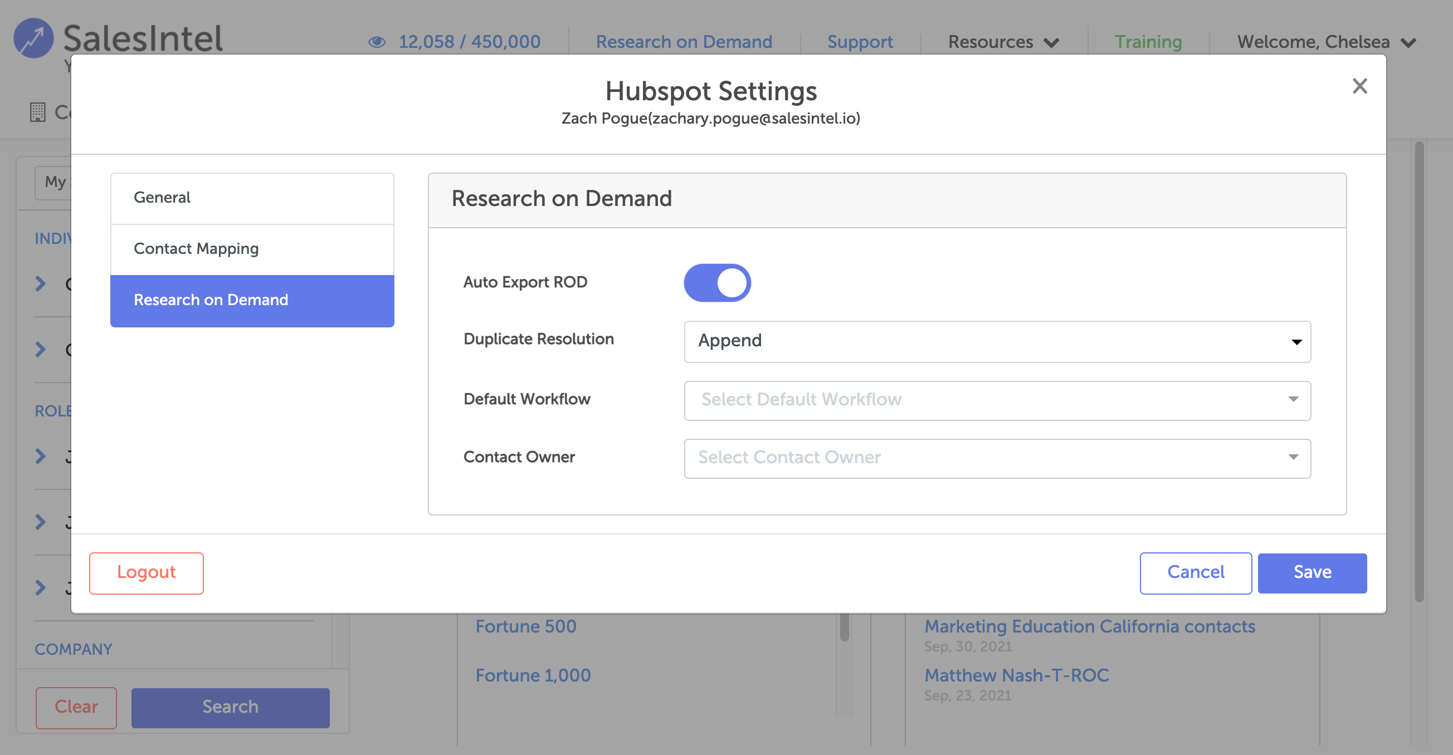1453x755 pixels.
Task: Expand second filter chevron under ROLE section
Action: click(x=40, y=522)
